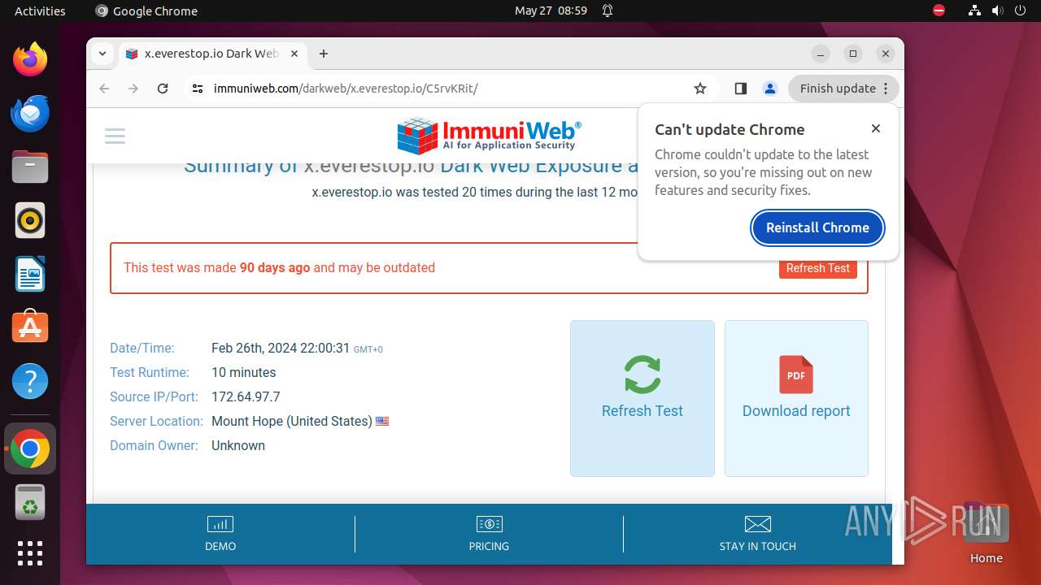Viewport: 1041px width, 585px height.
Task: Click the Mount Hope (United States) text
Action: tap(292, 421)
